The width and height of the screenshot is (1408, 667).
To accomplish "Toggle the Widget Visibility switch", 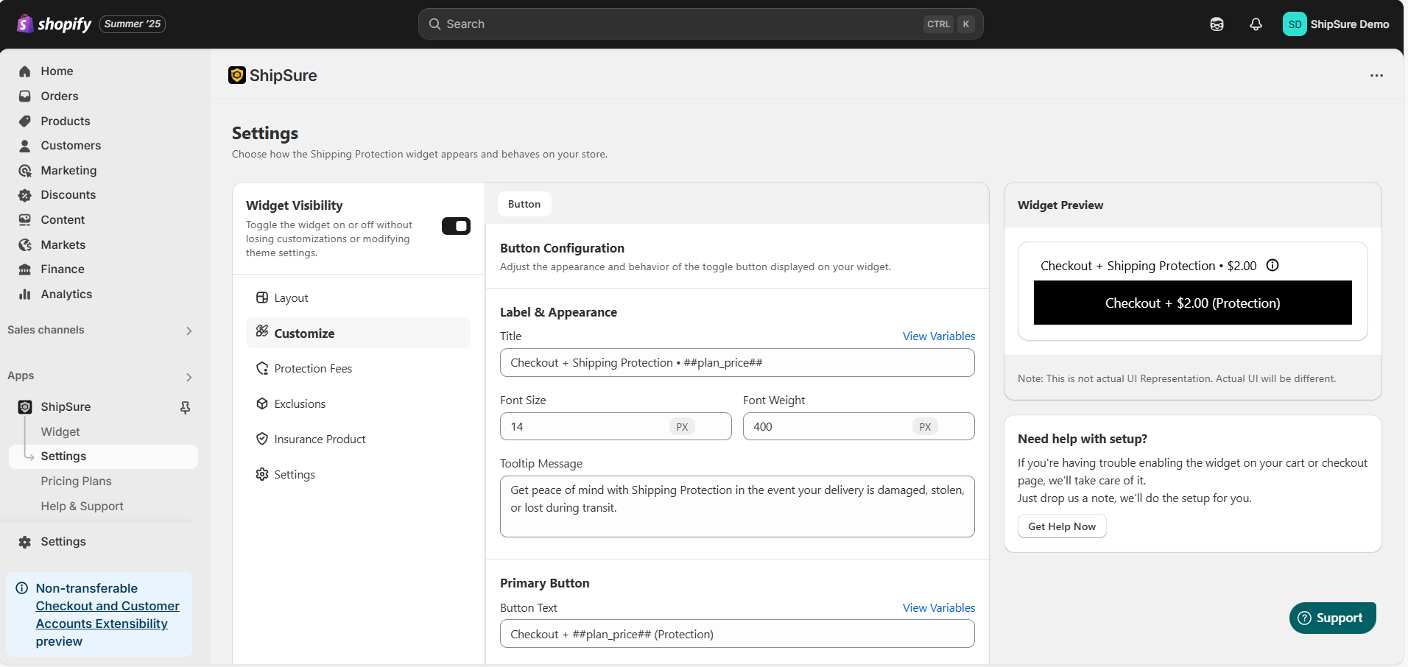I will pos(456,226).
